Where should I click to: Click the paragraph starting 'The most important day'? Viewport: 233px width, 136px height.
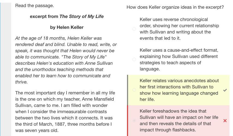(x=65, y=112)
